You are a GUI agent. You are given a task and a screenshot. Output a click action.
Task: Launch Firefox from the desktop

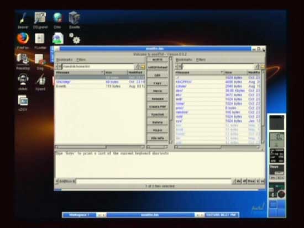[x=23, y=40]
